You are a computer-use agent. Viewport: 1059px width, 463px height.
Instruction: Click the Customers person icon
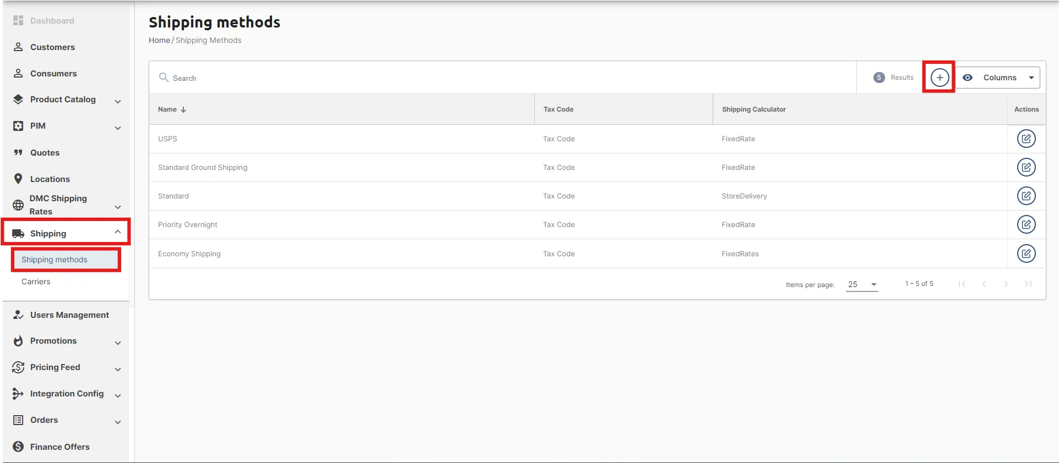click(x=18, y=47)
